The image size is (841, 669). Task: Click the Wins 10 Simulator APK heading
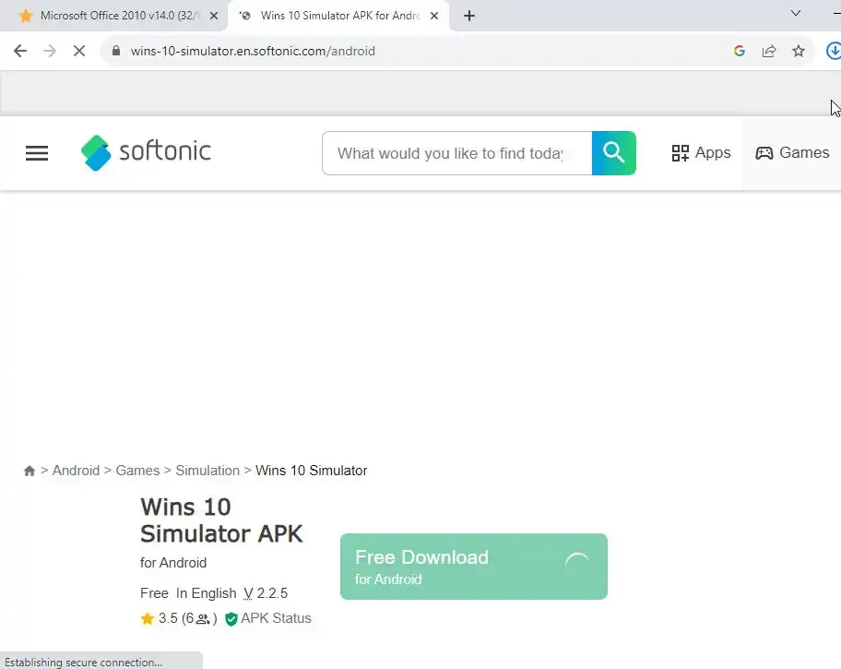tap(221, 520)
